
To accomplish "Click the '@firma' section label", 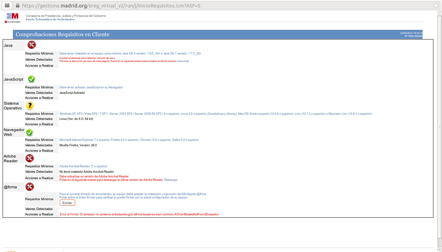I will (x=10, y=187).
